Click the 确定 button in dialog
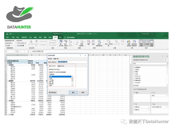Viewport: 174px width, 129px height. [x=73, y=92]
